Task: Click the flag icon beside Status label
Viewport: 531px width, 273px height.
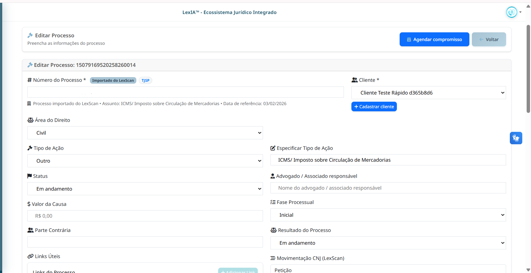Action: [30, 176]
